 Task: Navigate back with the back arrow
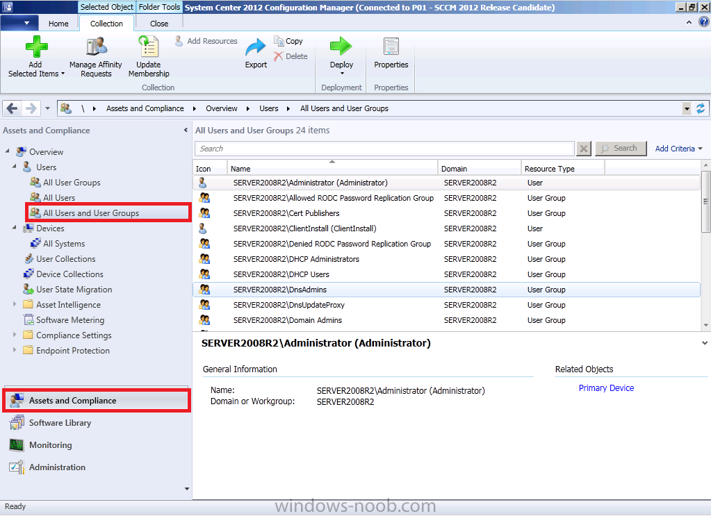pos(13,108)
